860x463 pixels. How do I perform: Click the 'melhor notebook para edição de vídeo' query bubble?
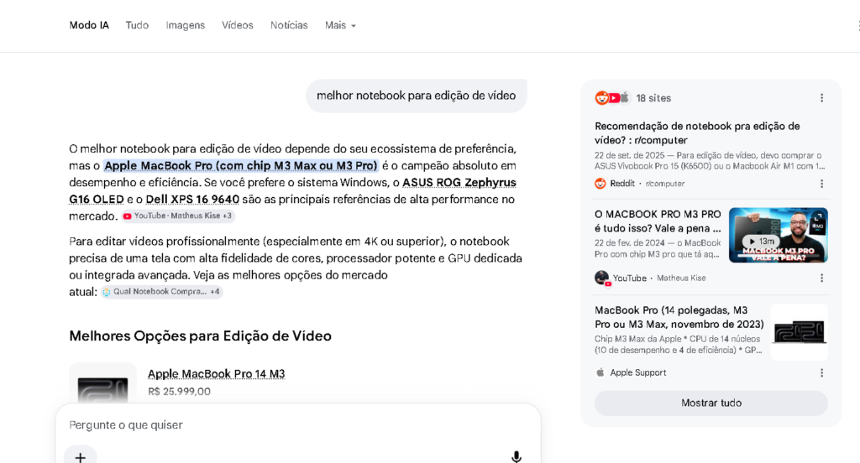point(417,96)
